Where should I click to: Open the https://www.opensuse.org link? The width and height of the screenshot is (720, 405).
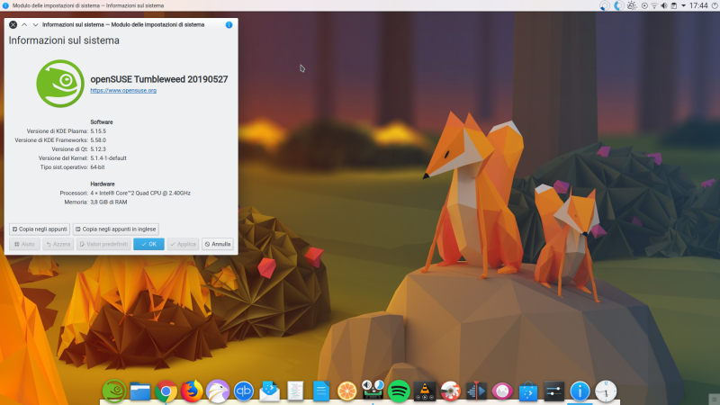123,91
